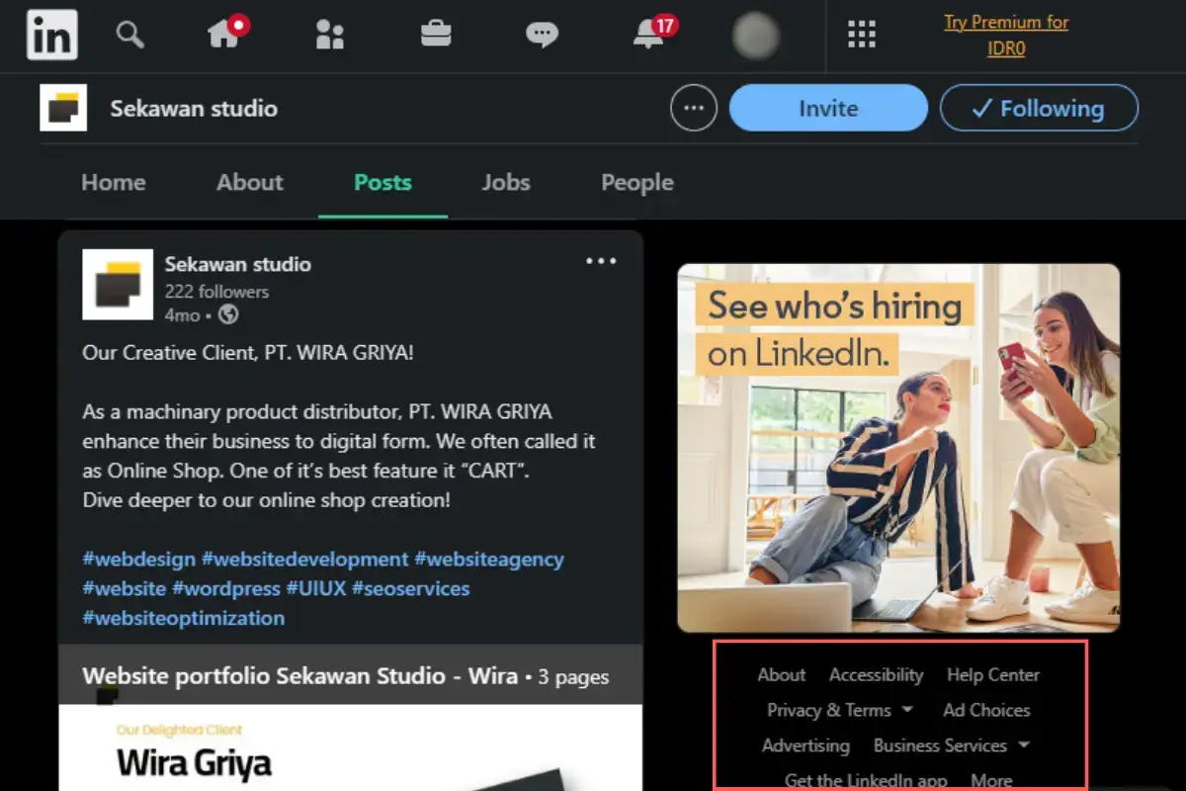
Task: Click the #UIUX hashtag
Action: [315, 588]
